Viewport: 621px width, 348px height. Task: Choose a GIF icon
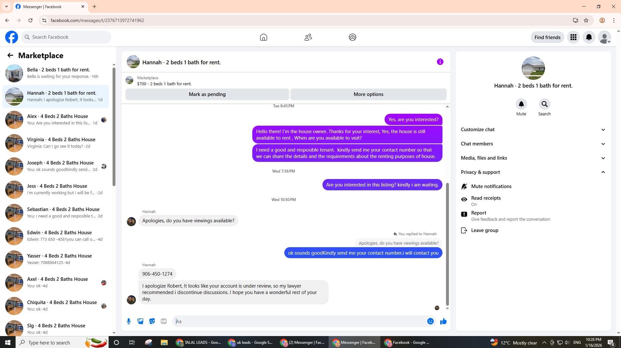tap(164, 321)
